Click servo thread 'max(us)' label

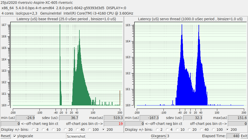220,118
